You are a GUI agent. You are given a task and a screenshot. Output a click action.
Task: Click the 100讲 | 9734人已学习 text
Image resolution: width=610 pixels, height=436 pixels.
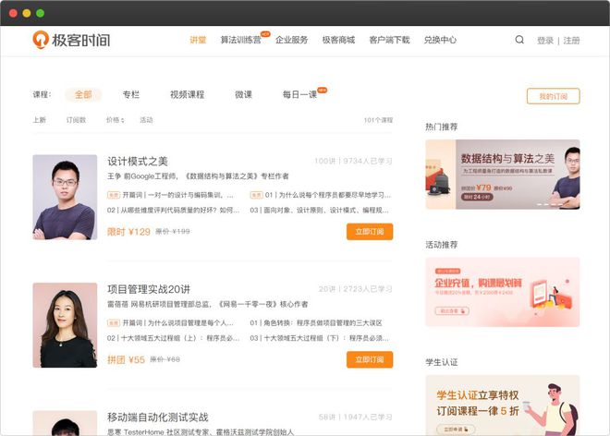tap(353, 161)
